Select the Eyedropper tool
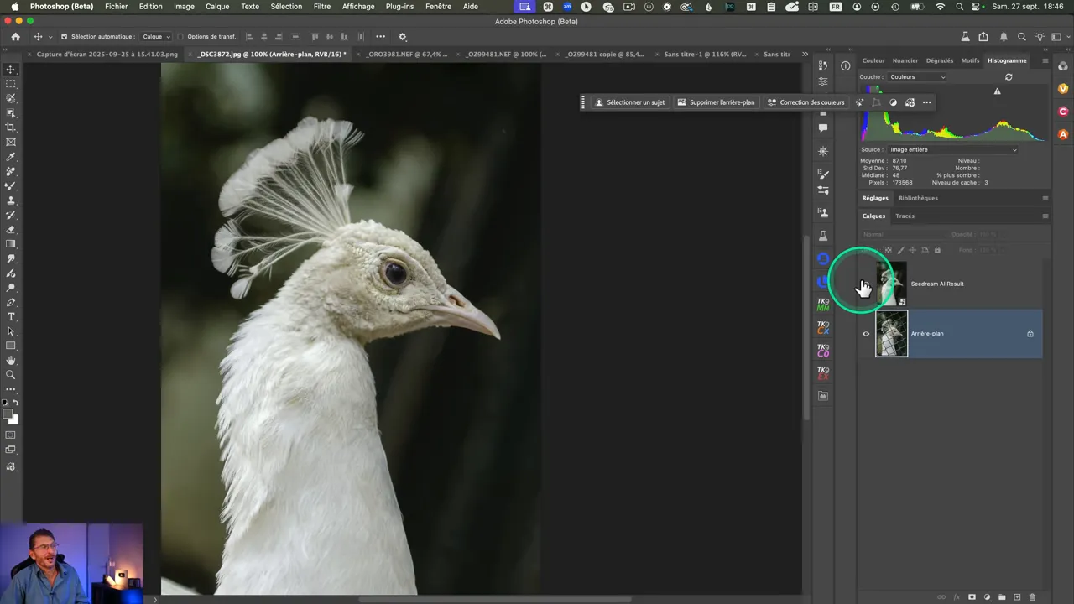Screen dimensions: 1074x604 click(11, 157)
